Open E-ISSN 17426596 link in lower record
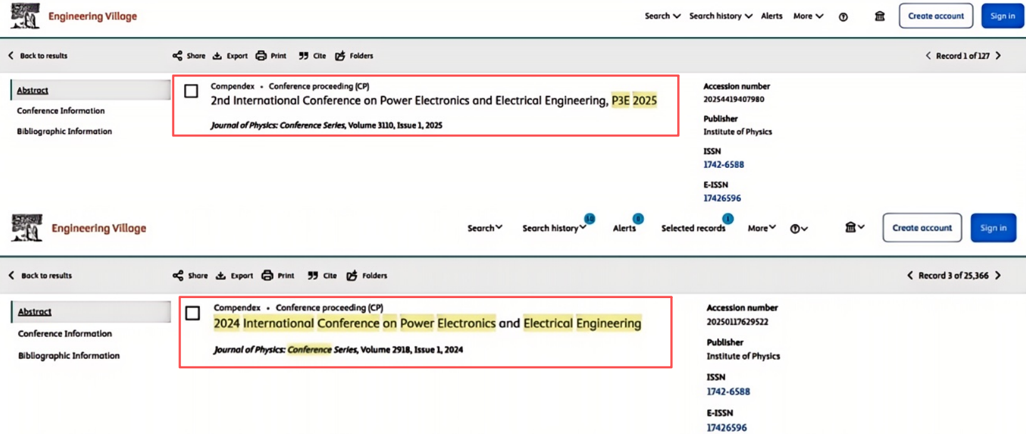The height and width of the screenshot is (434, 1026). [x=727, y=428]
